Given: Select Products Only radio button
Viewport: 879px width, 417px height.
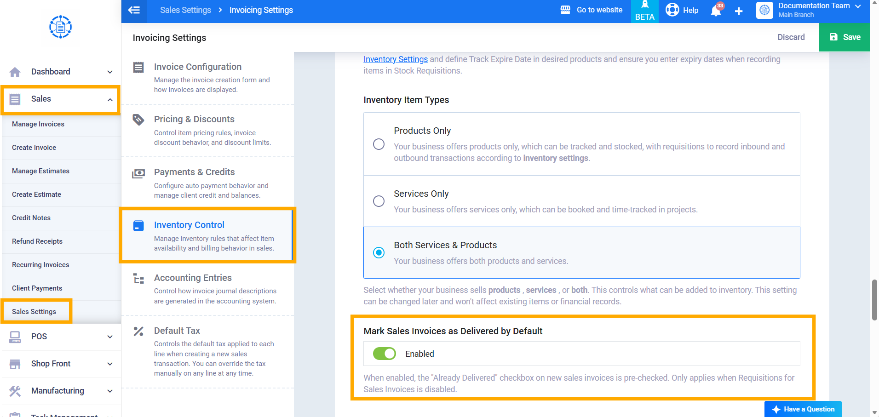Looking at the screenshot, I should coord(379,144).
